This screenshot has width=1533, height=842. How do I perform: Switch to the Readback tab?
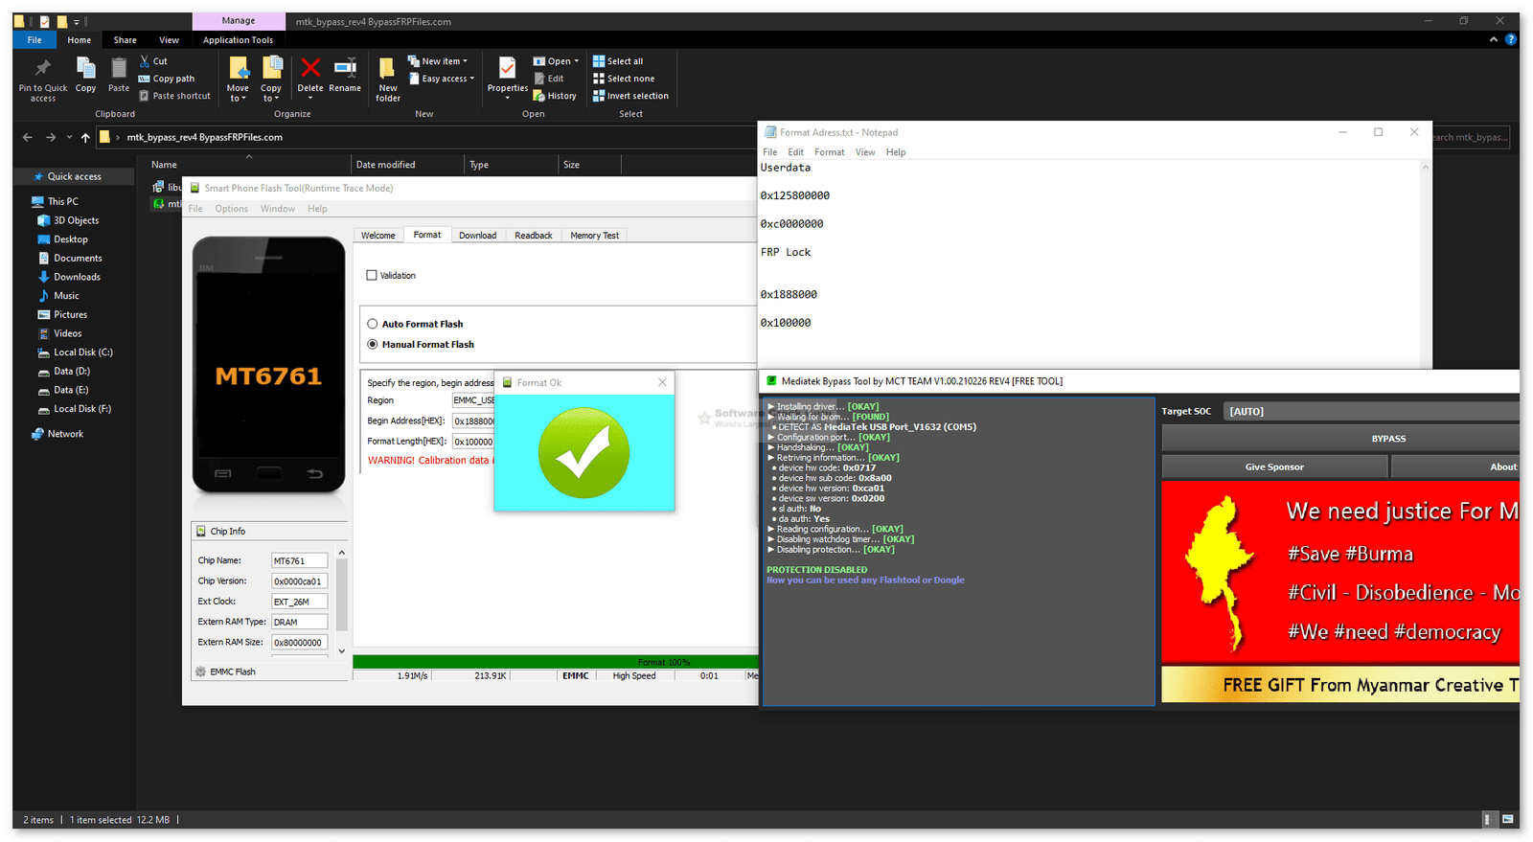533,236
